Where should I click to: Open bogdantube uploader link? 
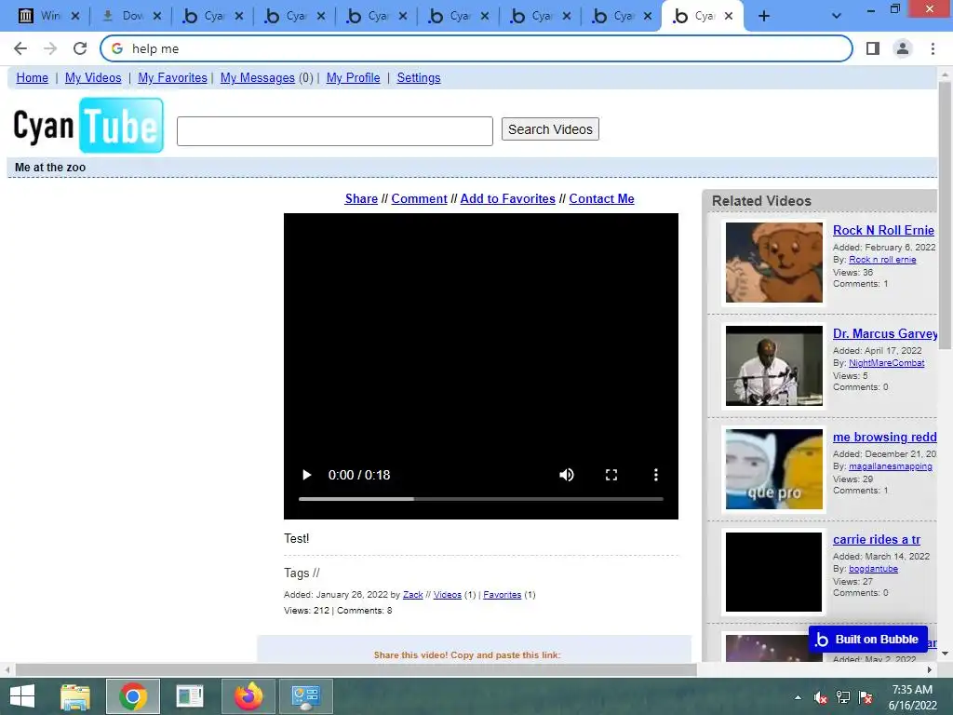[x=873, y=569]
